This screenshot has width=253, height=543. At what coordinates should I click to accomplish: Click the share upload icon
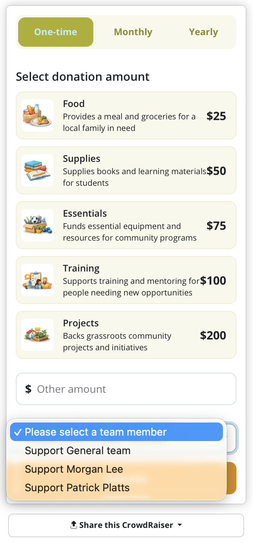tap(74, 525)
